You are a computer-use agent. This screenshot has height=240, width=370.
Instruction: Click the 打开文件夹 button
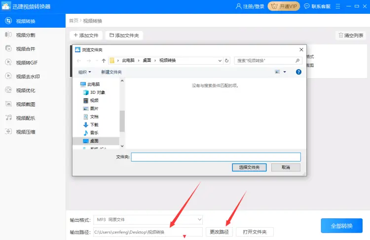click(x=255, y=232)
